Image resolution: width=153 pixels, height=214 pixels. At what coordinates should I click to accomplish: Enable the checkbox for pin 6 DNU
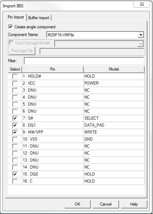15,111
